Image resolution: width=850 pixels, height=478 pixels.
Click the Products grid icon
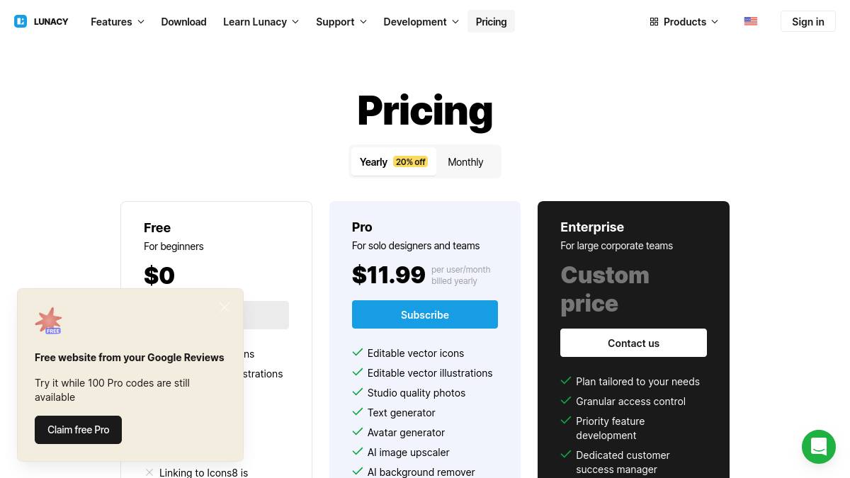pyautogui.click(x=654, y=22)
